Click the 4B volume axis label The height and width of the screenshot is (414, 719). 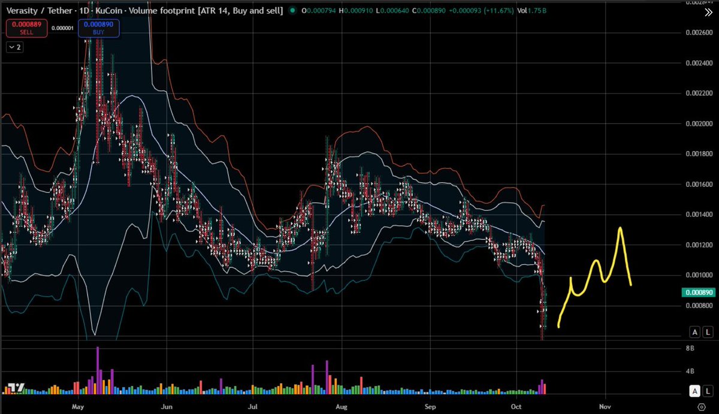[689, 371]
